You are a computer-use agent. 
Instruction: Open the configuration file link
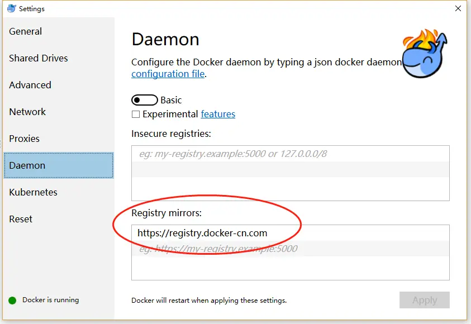168,74
